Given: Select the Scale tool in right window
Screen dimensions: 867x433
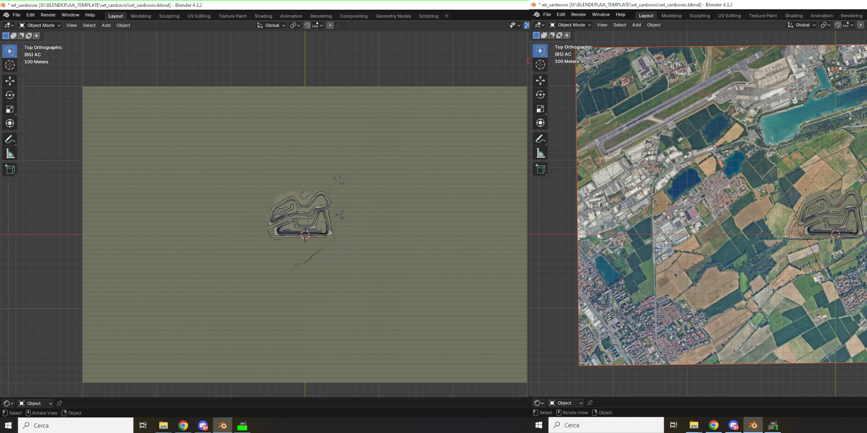Looking at the screenshot, I should click(540, 109).
